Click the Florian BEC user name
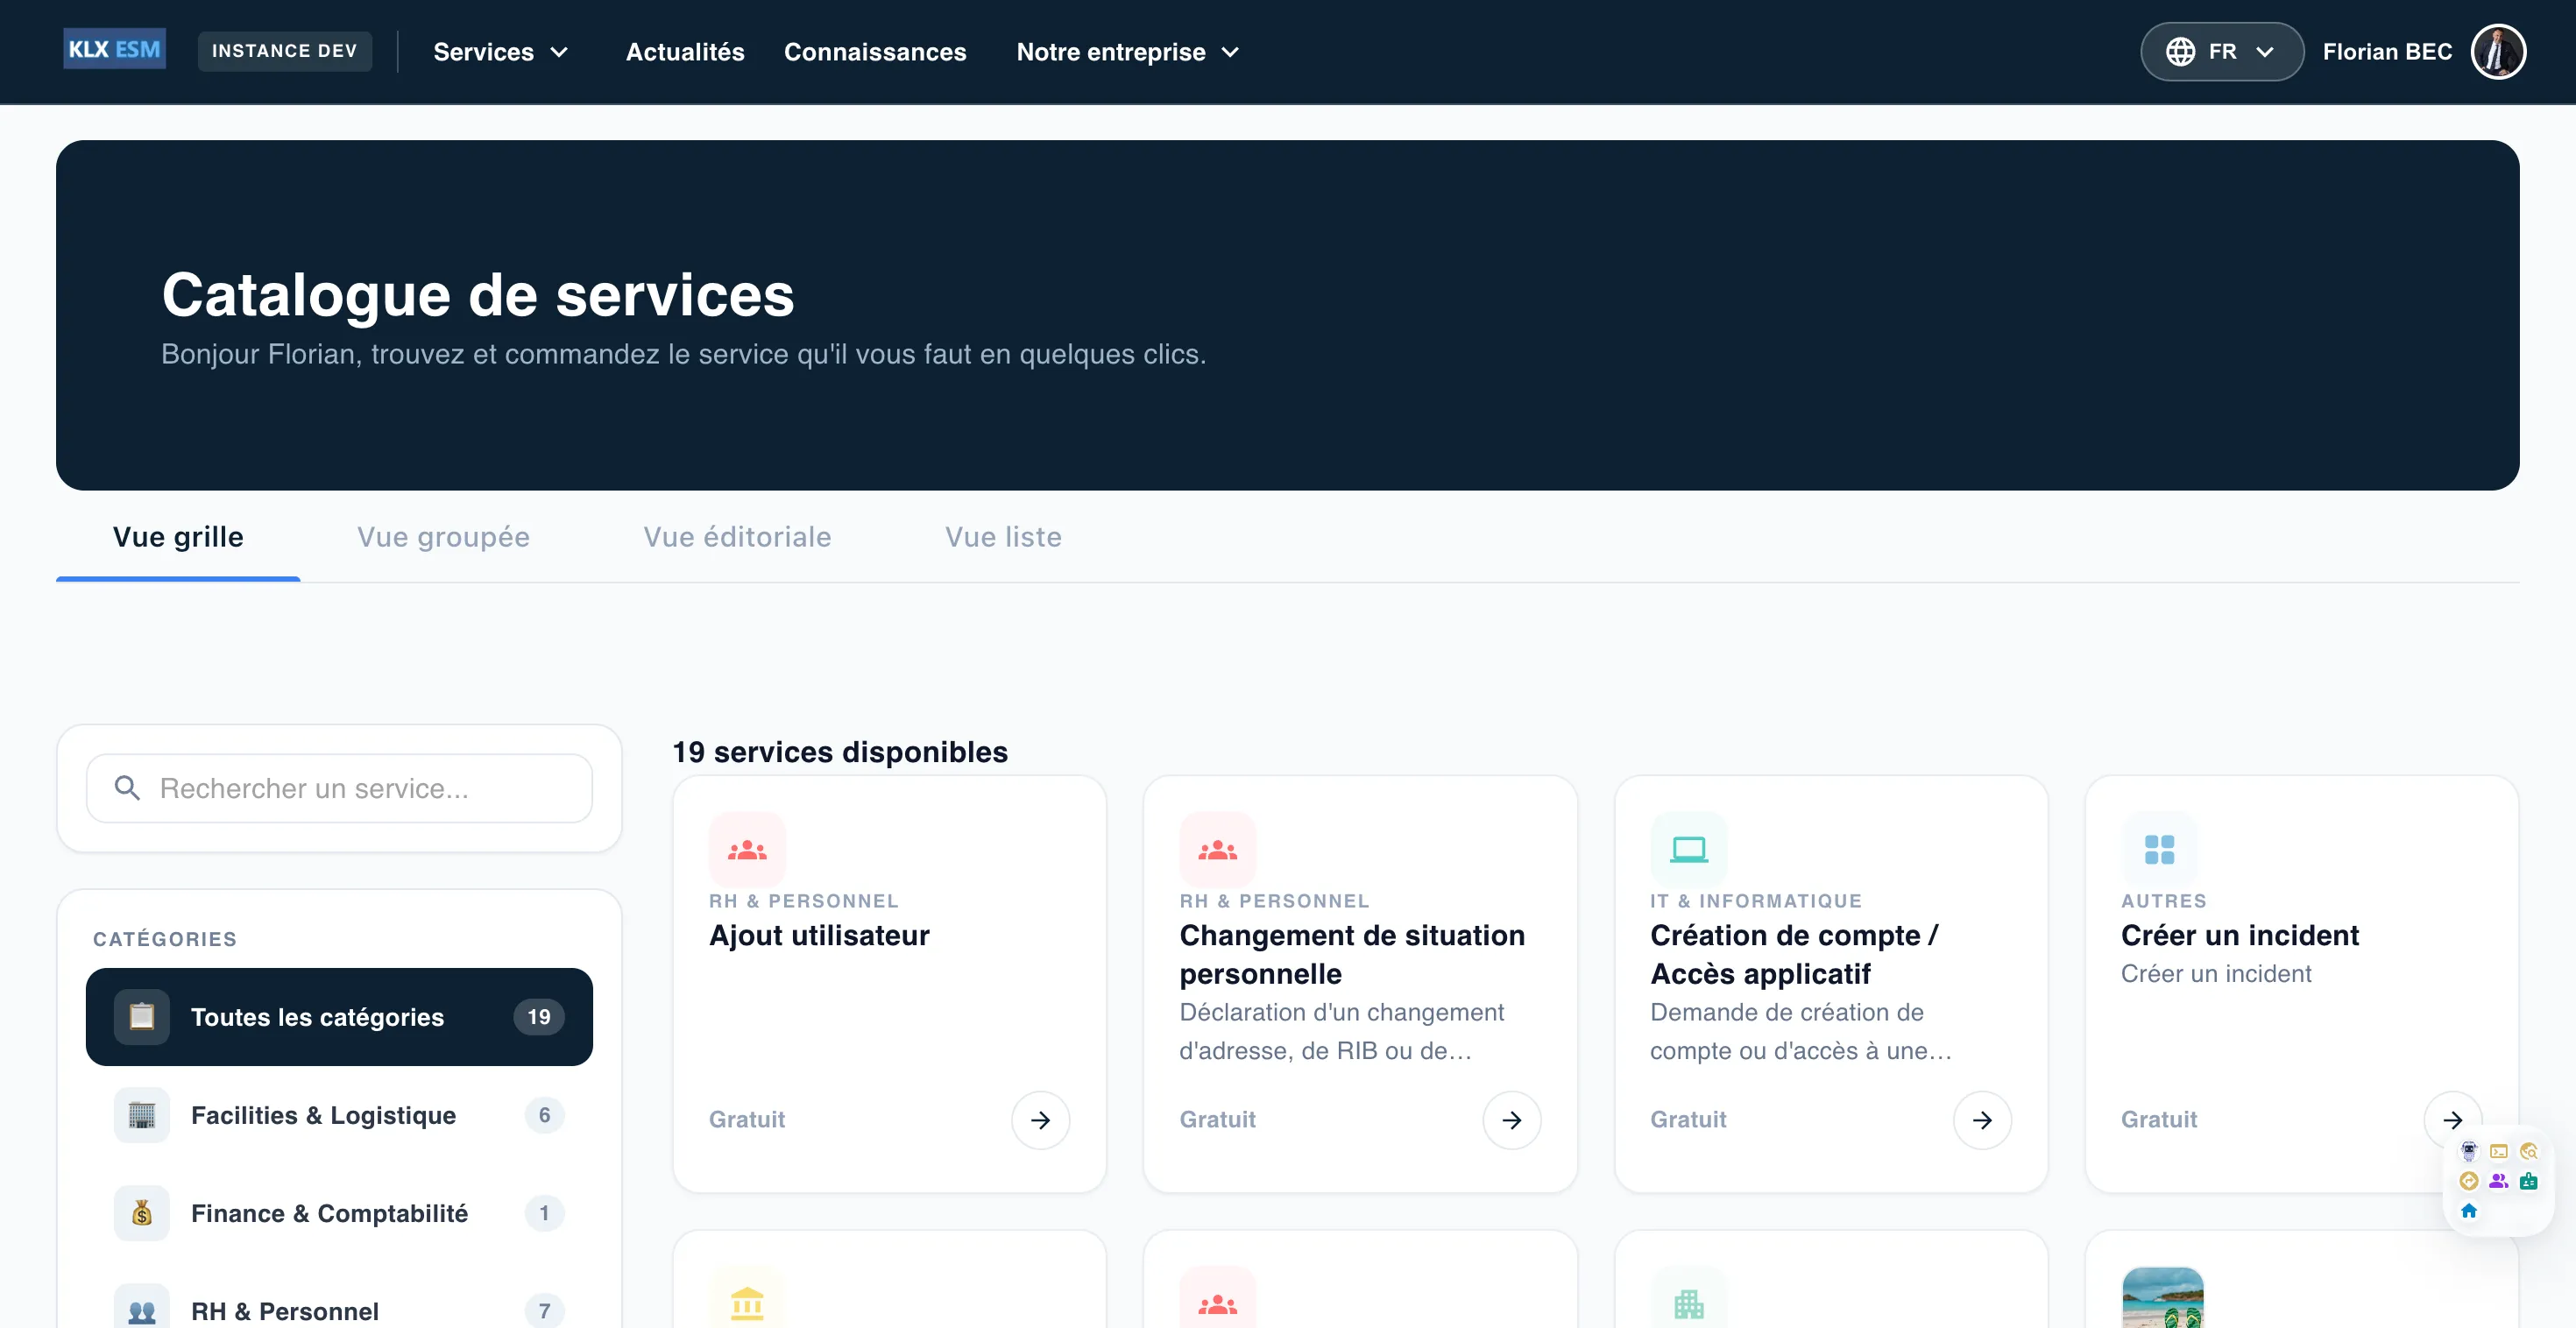This screenshot has width=2576, height=1328. tap(2387, 52)
